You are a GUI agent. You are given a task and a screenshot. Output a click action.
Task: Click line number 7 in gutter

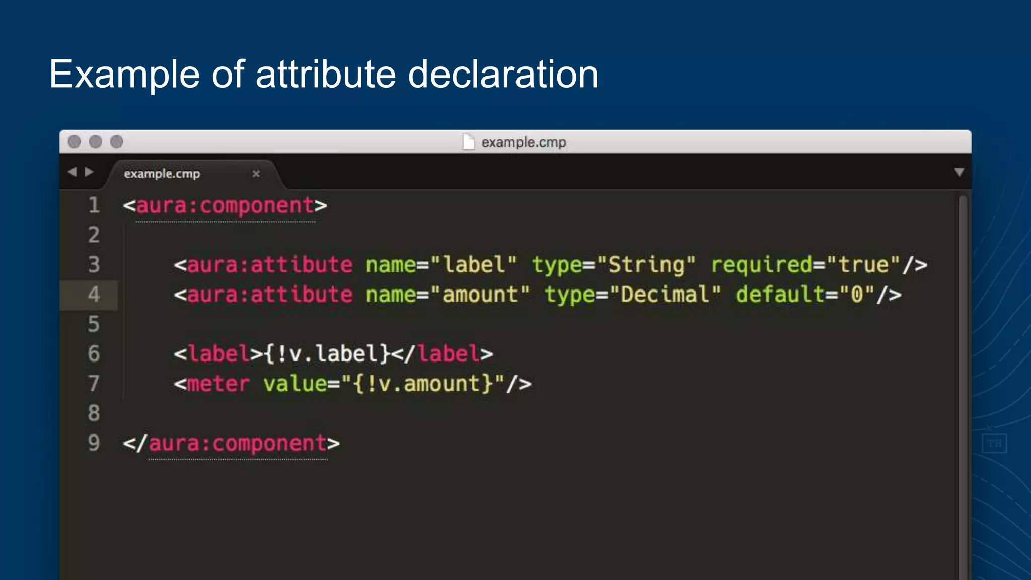94,384
